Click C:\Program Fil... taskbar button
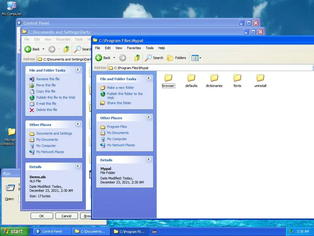Image resolution: width=314 pixels, height=236 pixels. (x=130, y=231)
